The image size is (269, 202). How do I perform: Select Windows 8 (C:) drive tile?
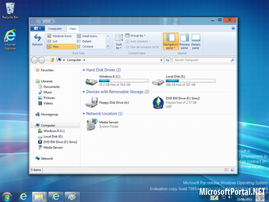(117, 81)
